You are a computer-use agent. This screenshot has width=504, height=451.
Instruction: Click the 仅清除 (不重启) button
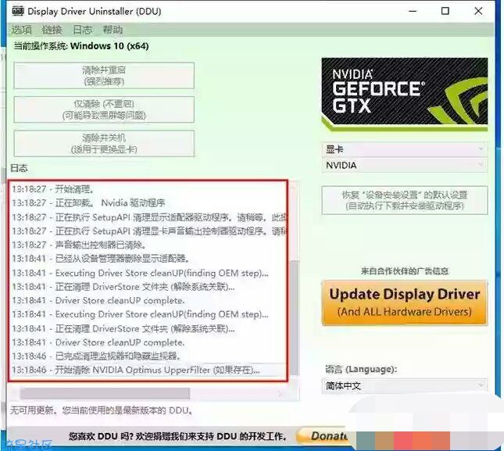104,109
